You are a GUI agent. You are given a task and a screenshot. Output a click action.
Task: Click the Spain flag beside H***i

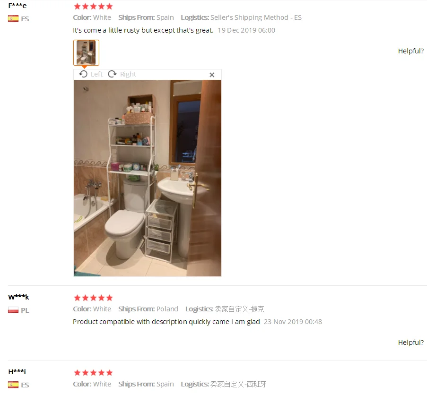click(13, 385)
